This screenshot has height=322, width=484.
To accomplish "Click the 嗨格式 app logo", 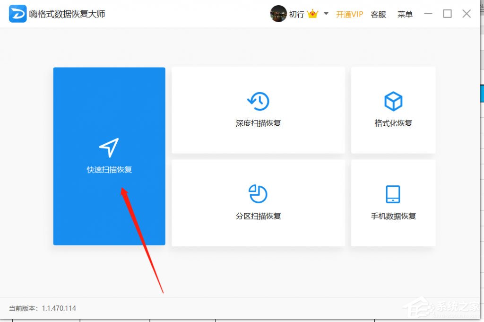I will [17, 13].
